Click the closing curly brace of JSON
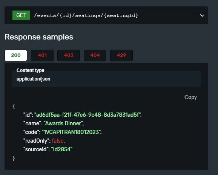Viewport: 218px width, 175px height. tap(14, 158)
